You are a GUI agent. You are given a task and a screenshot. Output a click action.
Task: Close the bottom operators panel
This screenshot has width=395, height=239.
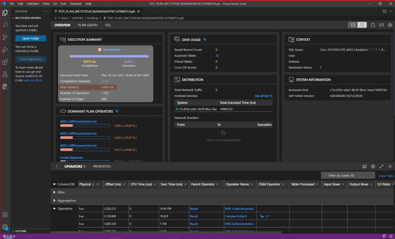pyautogui.click(x=390, y=166)
